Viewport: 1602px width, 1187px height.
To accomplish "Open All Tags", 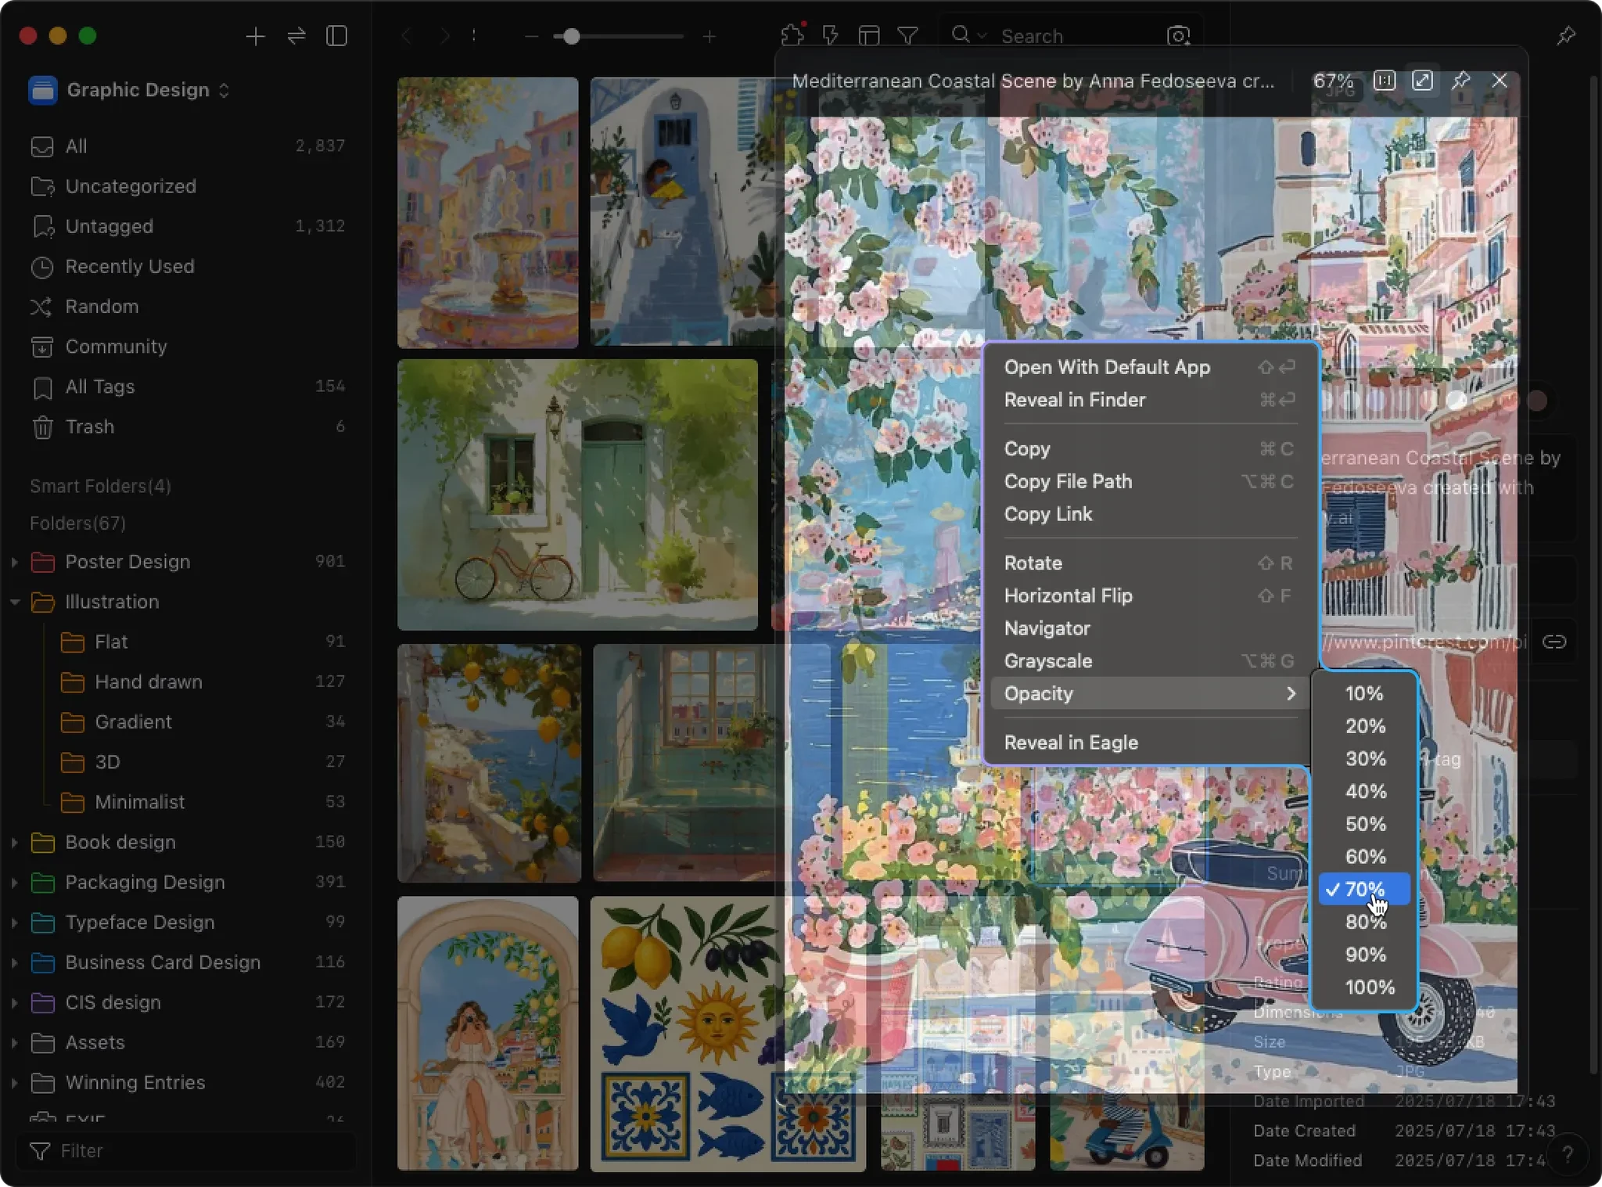I will click(188, 387).
